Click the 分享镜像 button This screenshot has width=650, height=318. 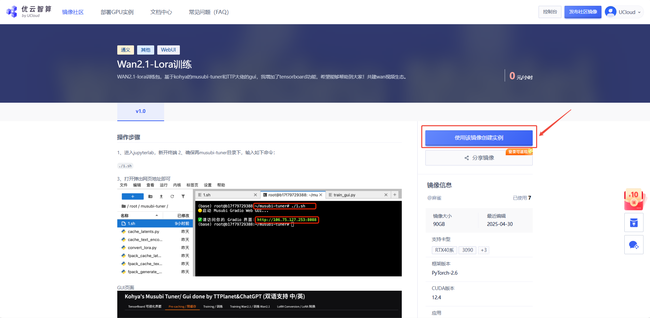pyautogui.click(x=479, y=158)
